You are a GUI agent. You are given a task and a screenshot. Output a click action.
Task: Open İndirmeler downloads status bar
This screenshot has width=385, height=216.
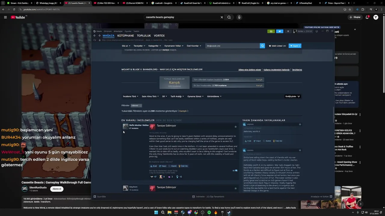(208, 196)
